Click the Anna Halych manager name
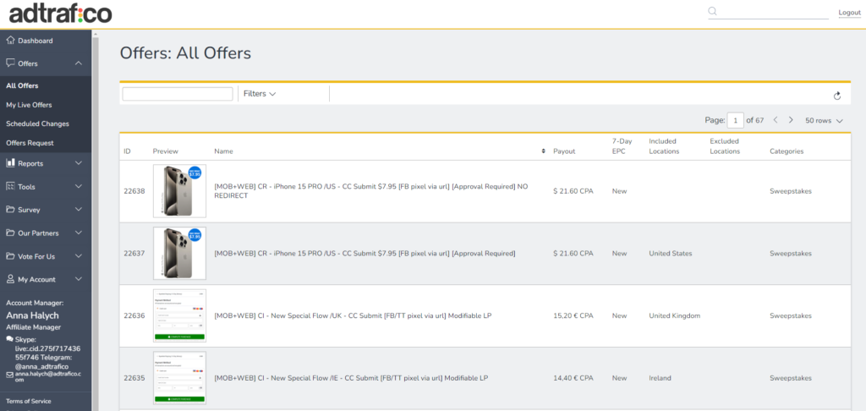 tap(33, 315)
